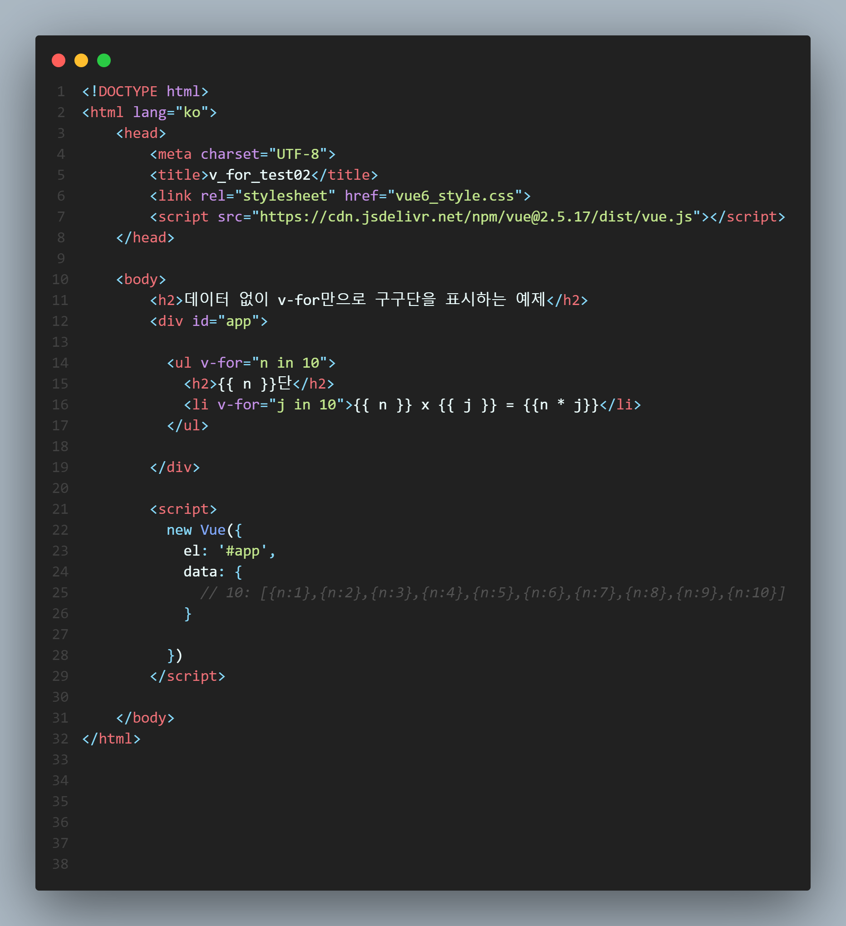Click the closing </head> tag

[145, 238]
